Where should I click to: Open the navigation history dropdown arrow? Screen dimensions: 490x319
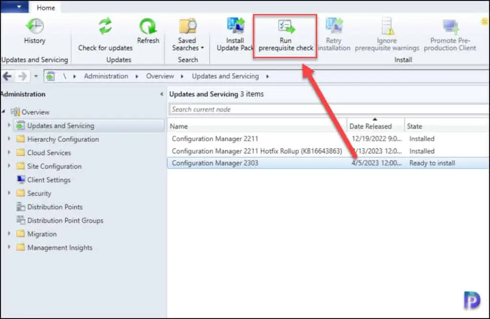tap(36, 76)
